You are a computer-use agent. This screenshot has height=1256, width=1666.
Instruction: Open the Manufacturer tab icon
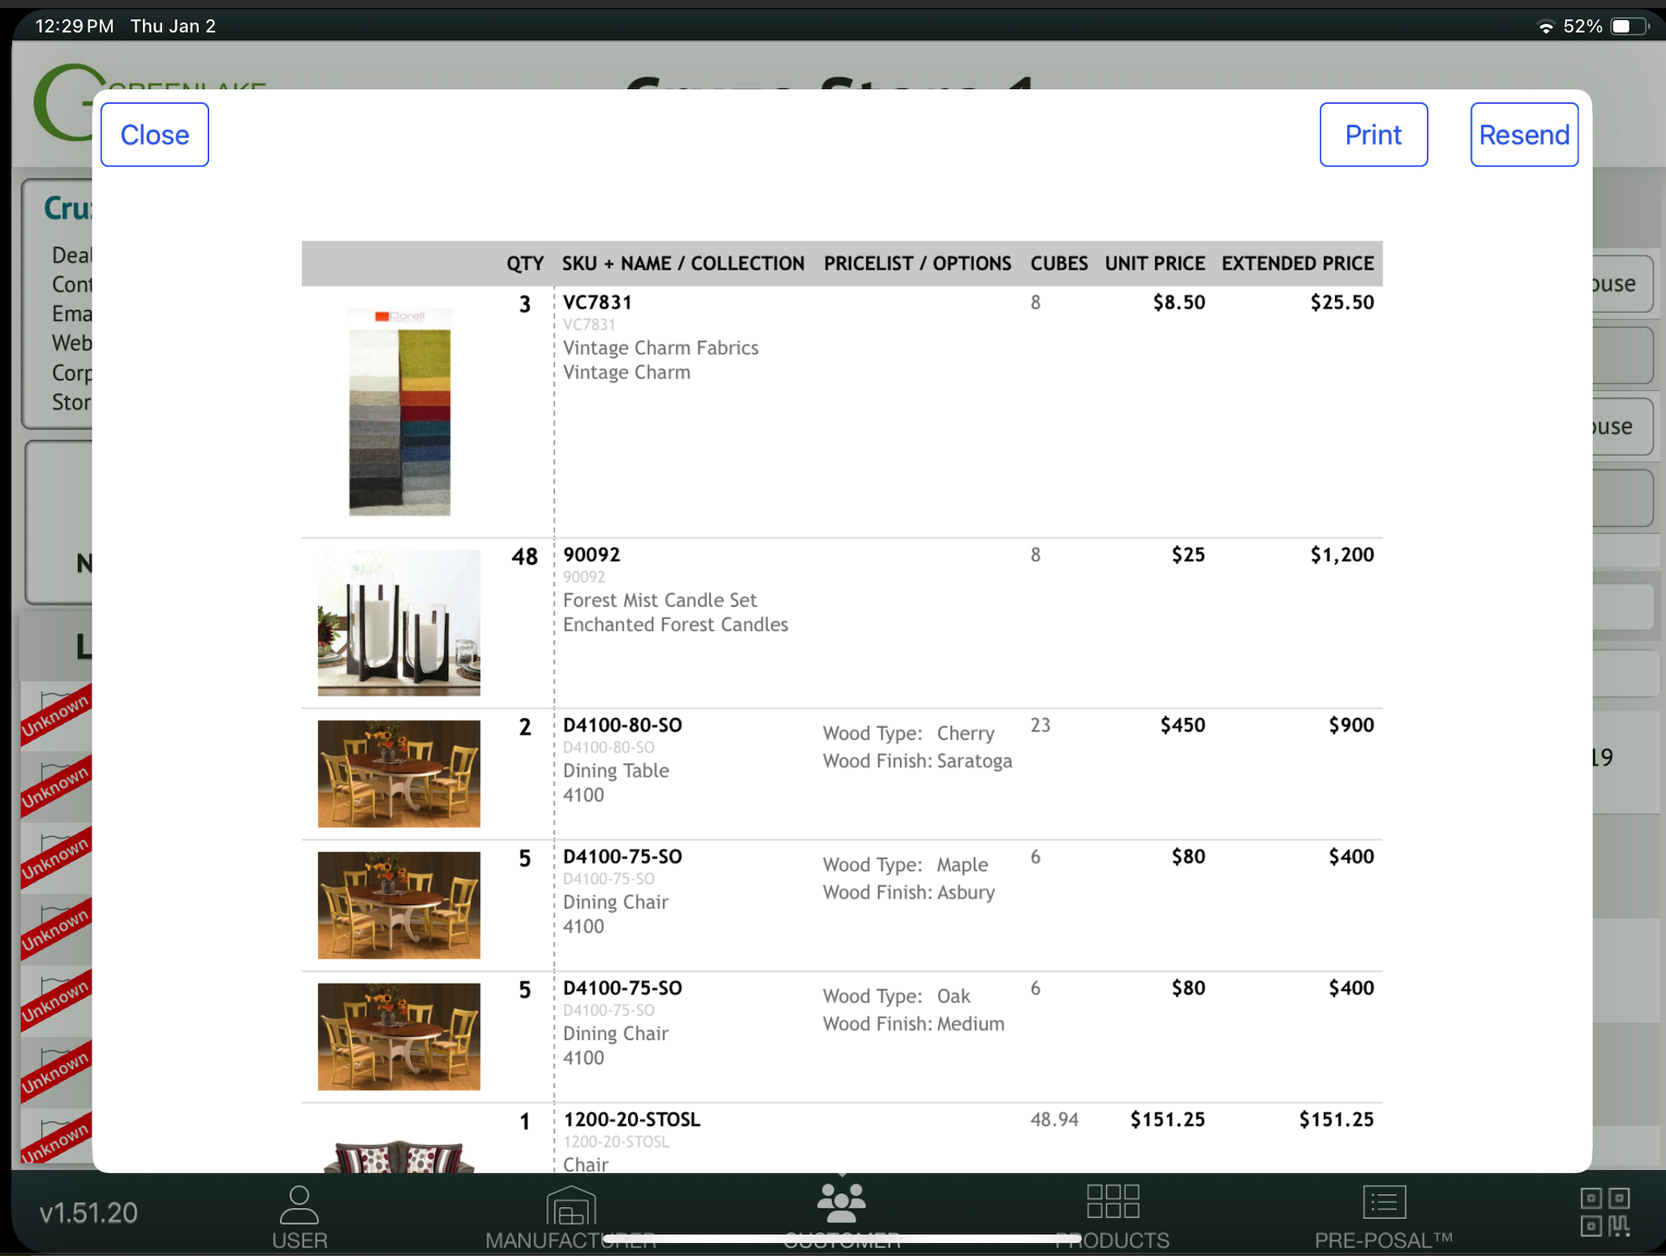point(570,1205)
